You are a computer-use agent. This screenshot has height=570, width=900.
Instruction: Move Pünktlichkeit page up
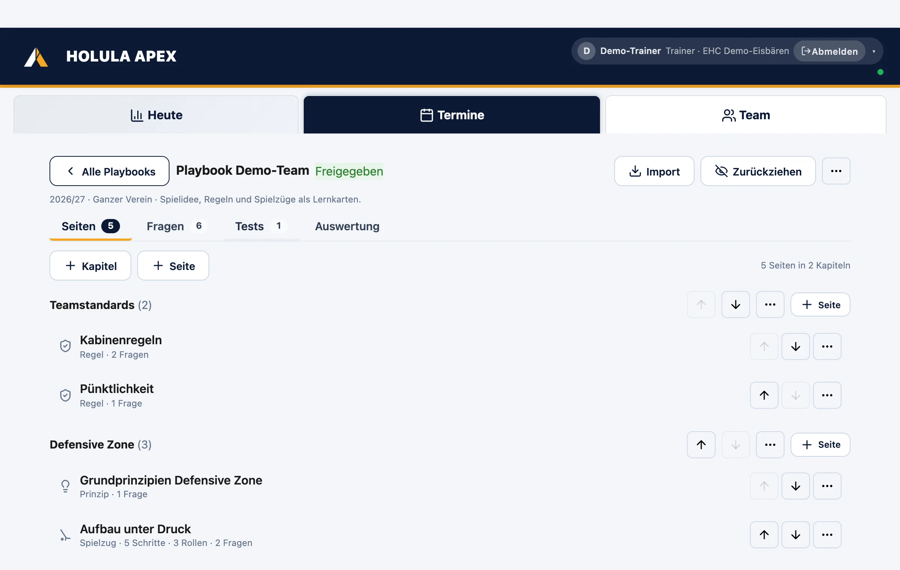click(x=764, y=395)
